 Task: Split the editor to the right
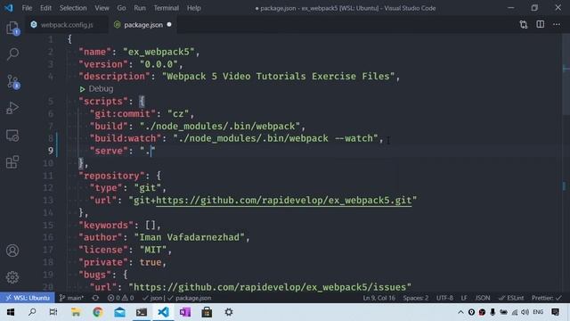pyautogui.click(x=541, y=24)
